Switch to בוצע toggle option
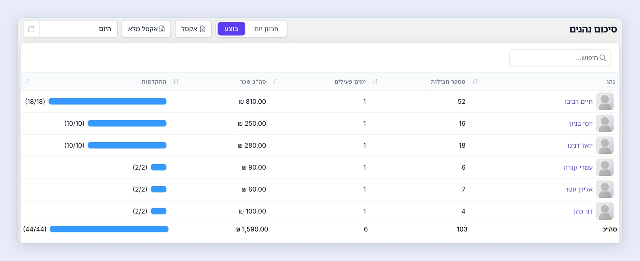This screenshot has height=261, width=640. coord(231,29)
